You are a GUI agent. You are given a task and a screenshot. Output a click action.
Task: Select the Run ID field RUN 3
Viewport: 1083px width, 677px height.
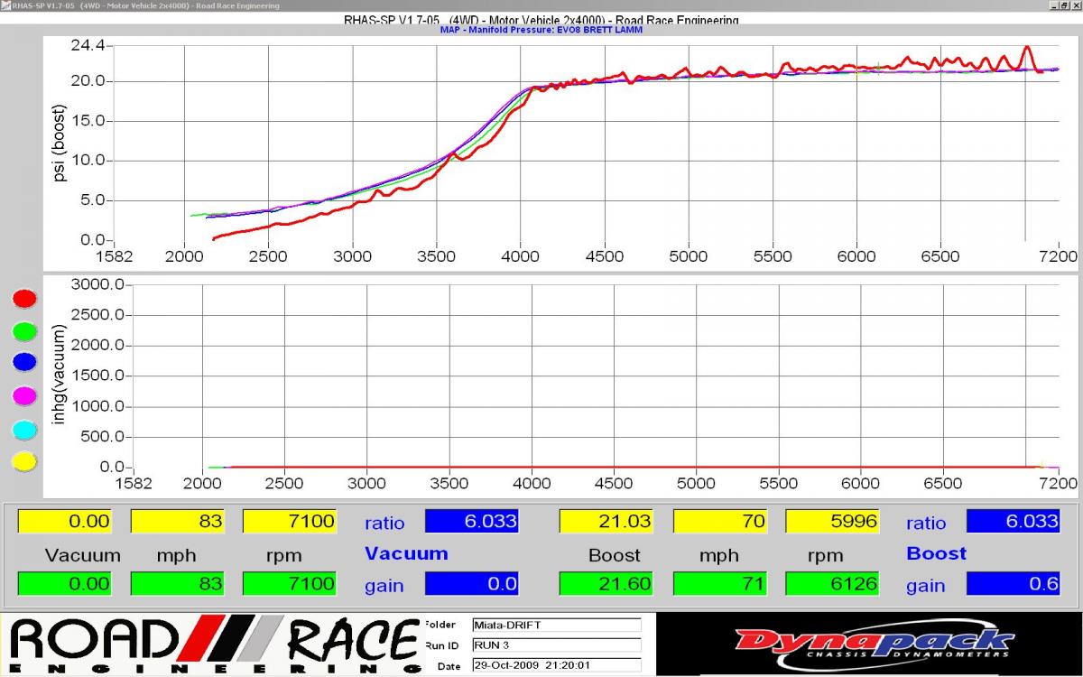pyautogui.click(x=555, y=645)
